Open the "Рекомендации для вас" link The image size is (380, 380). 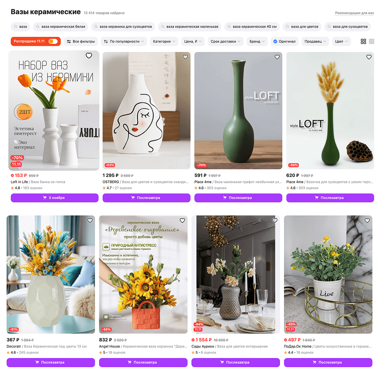[354, 13]
